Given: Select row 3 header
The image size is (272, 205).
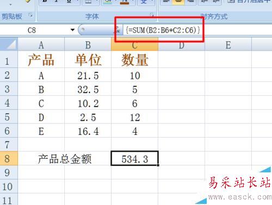Looking at the screenshot, I should (9, 89).
